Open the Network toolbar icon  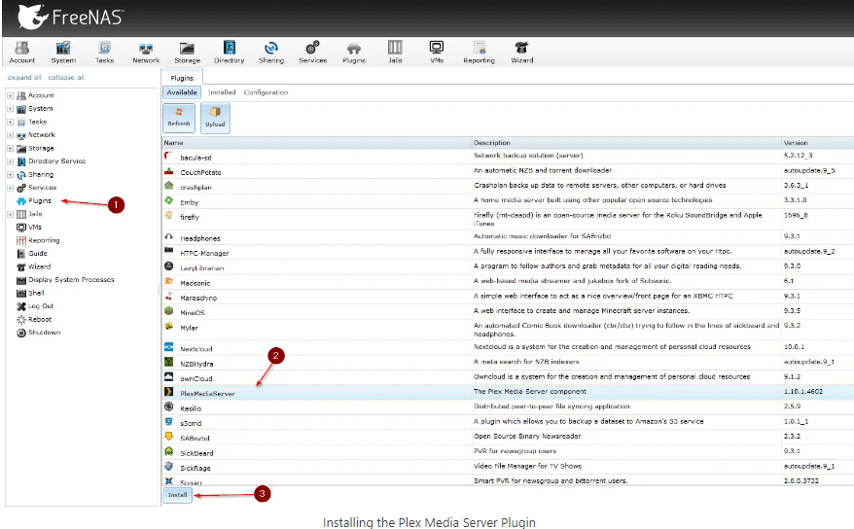click(x=146, y=52)
